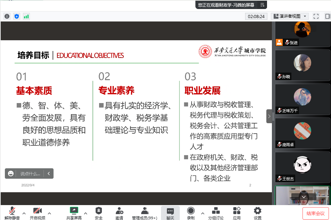Expand audio options arrow beside 解除静音
The width and height of the screenshot is (331, 220).
24,213
